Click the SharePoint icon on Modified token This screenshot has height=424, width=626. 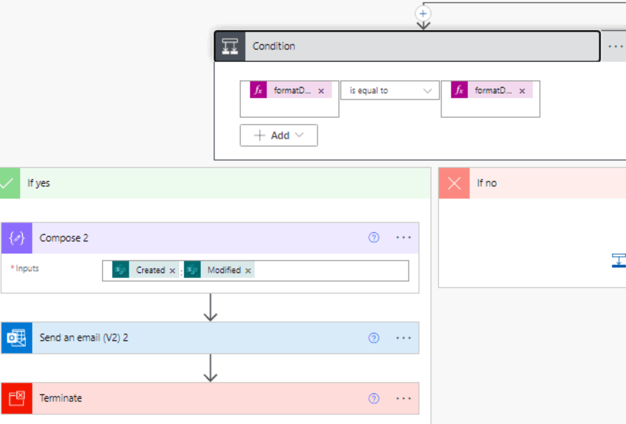click(x=192, y=270)
